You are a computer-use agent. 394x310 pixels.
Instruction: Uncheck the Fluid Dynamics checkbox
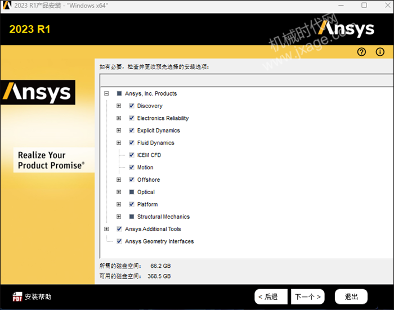click(132, 143)
